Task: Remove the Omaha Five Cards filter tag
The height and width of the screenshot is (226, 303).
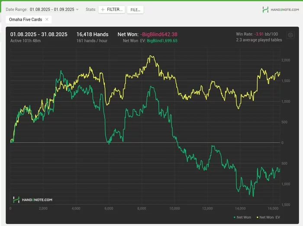Action: (47, 19)
